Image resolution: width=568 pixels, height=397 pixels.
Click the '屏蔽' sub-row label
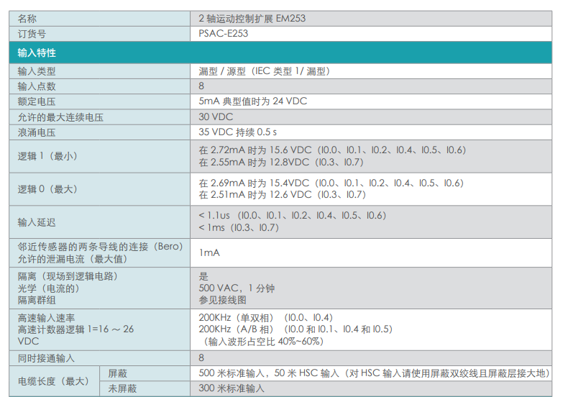tap(117, 373)
